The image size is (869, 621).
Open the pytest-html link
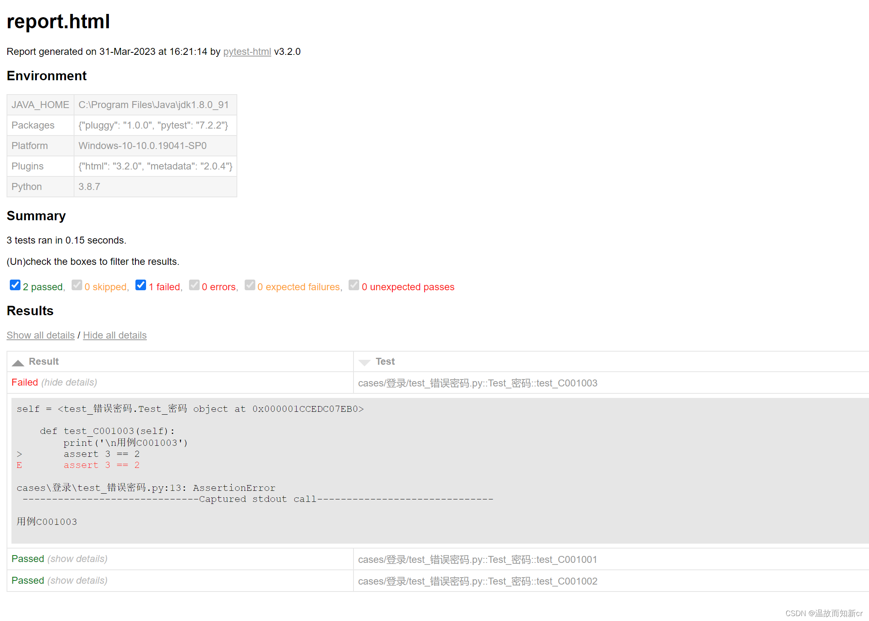[x=247, y=52]
